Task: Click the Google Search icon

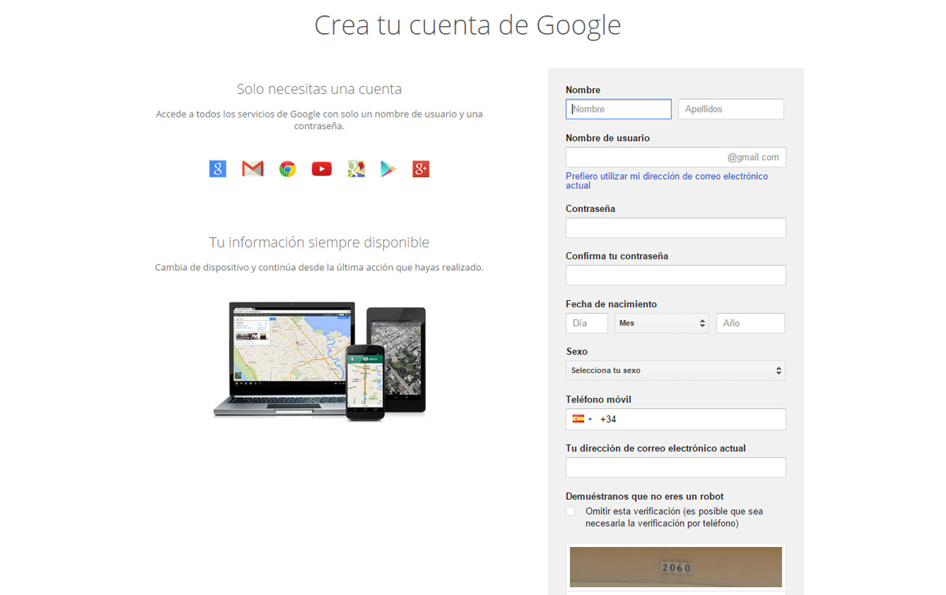Action: tap(218, 169)
